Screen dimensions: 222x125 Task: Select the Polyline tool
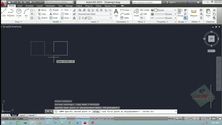coord(11,12)
